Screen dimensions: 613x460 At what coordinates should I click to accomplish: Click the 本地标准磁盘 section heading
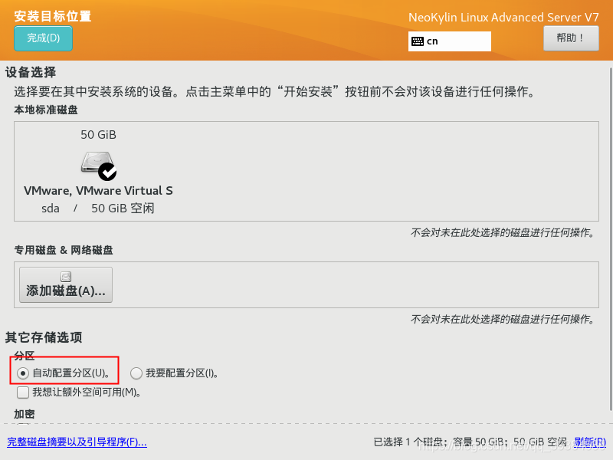46,110
